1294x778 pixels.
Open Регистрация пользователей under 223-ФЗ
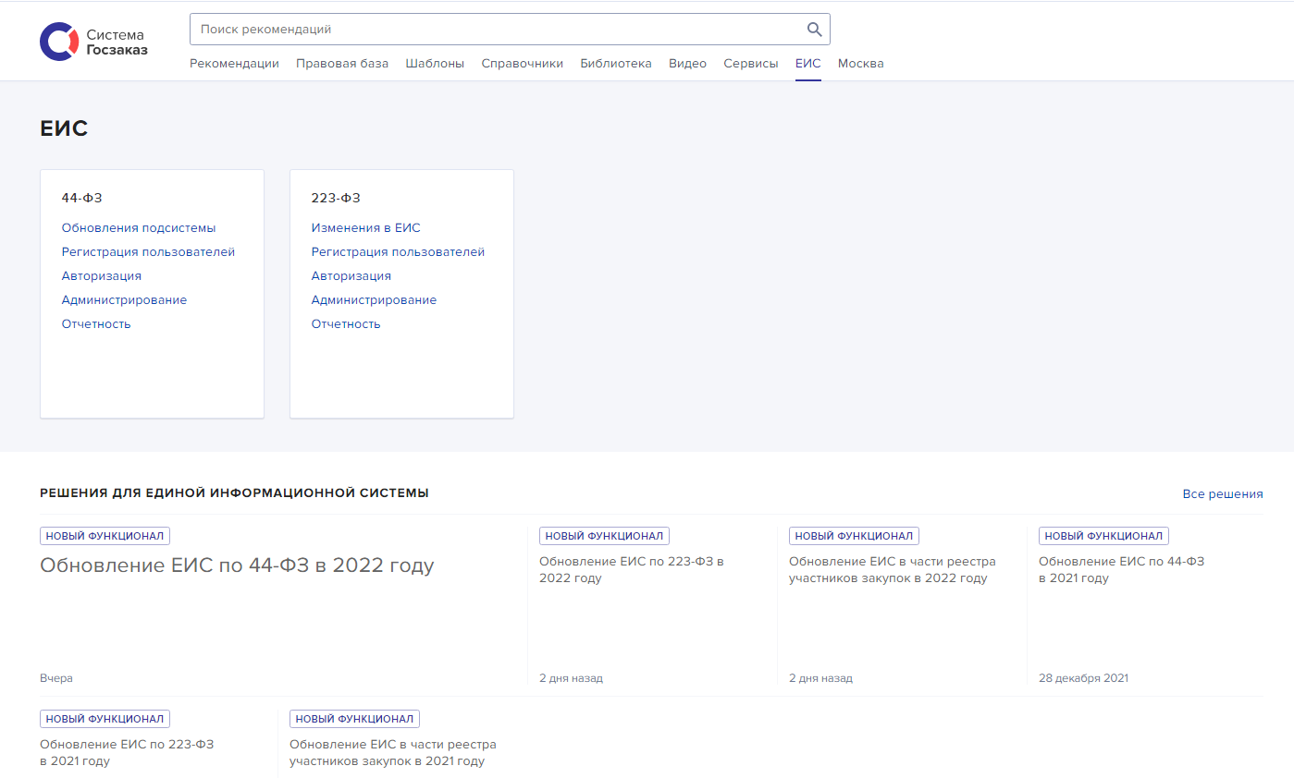pos(398,252)
